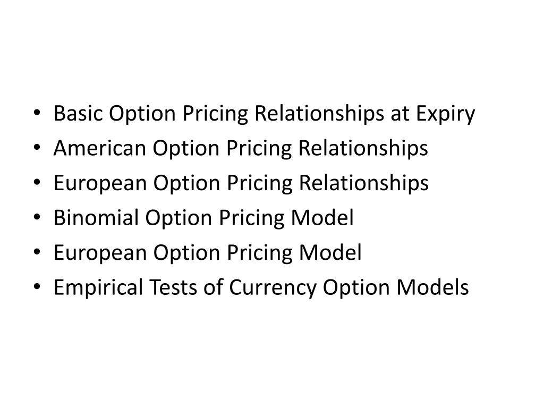Viewport: 544px width, 408px height.
Task: Click the word American in second bullet
Action: point(99,148)
